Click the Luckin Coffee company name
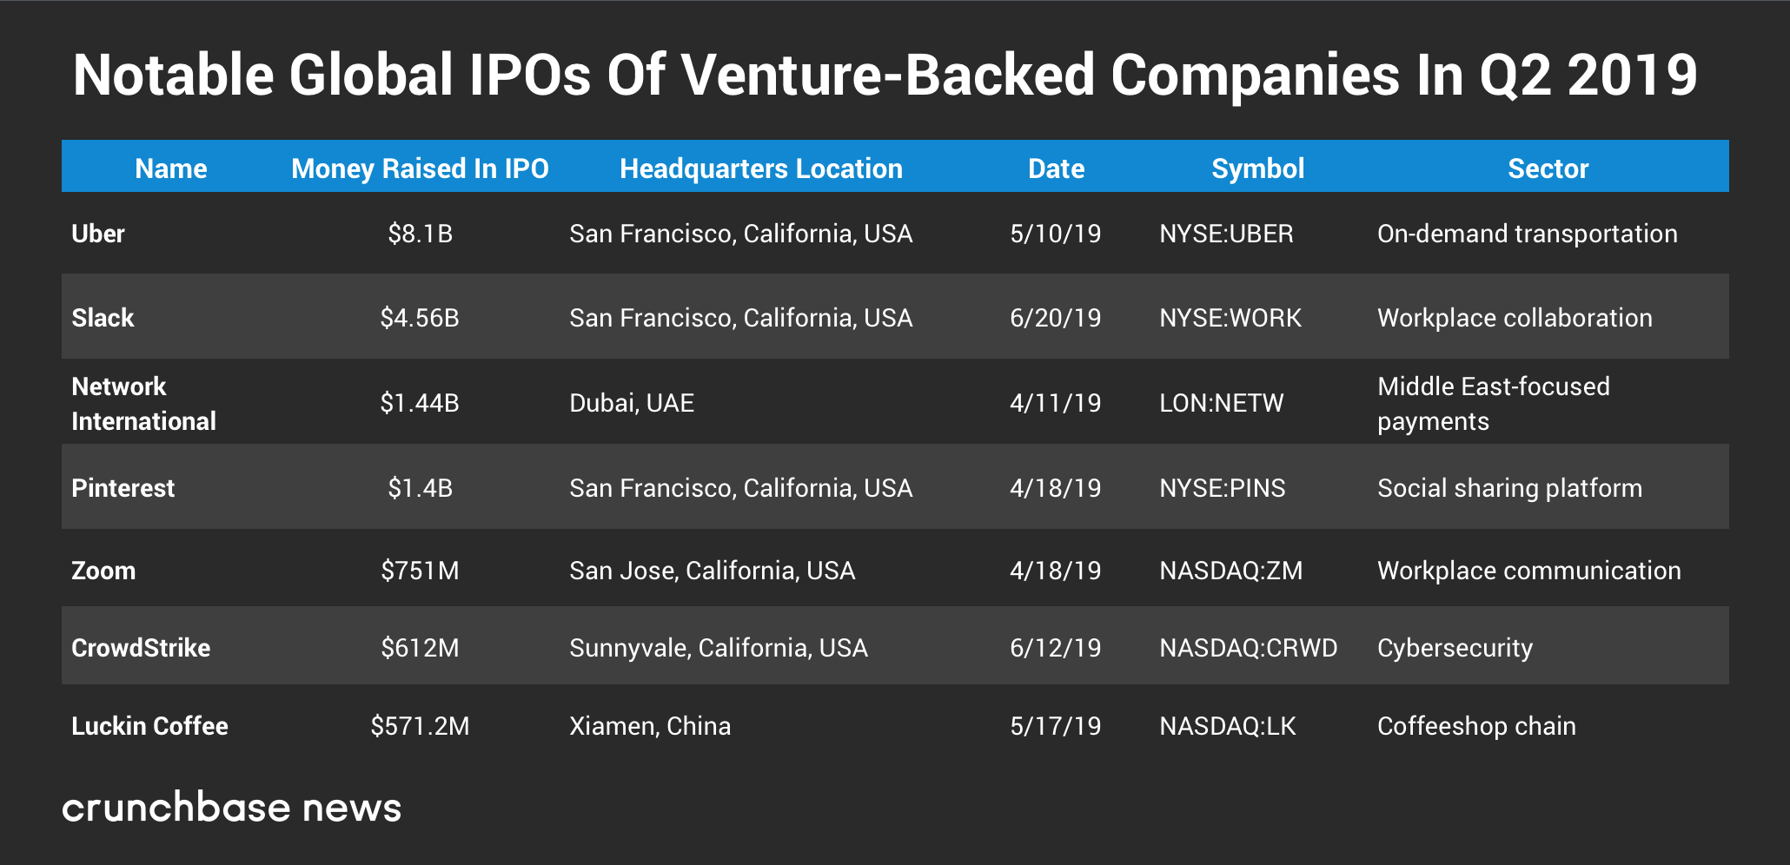The width and height of the screenshot is (1790, 865). 149,726
